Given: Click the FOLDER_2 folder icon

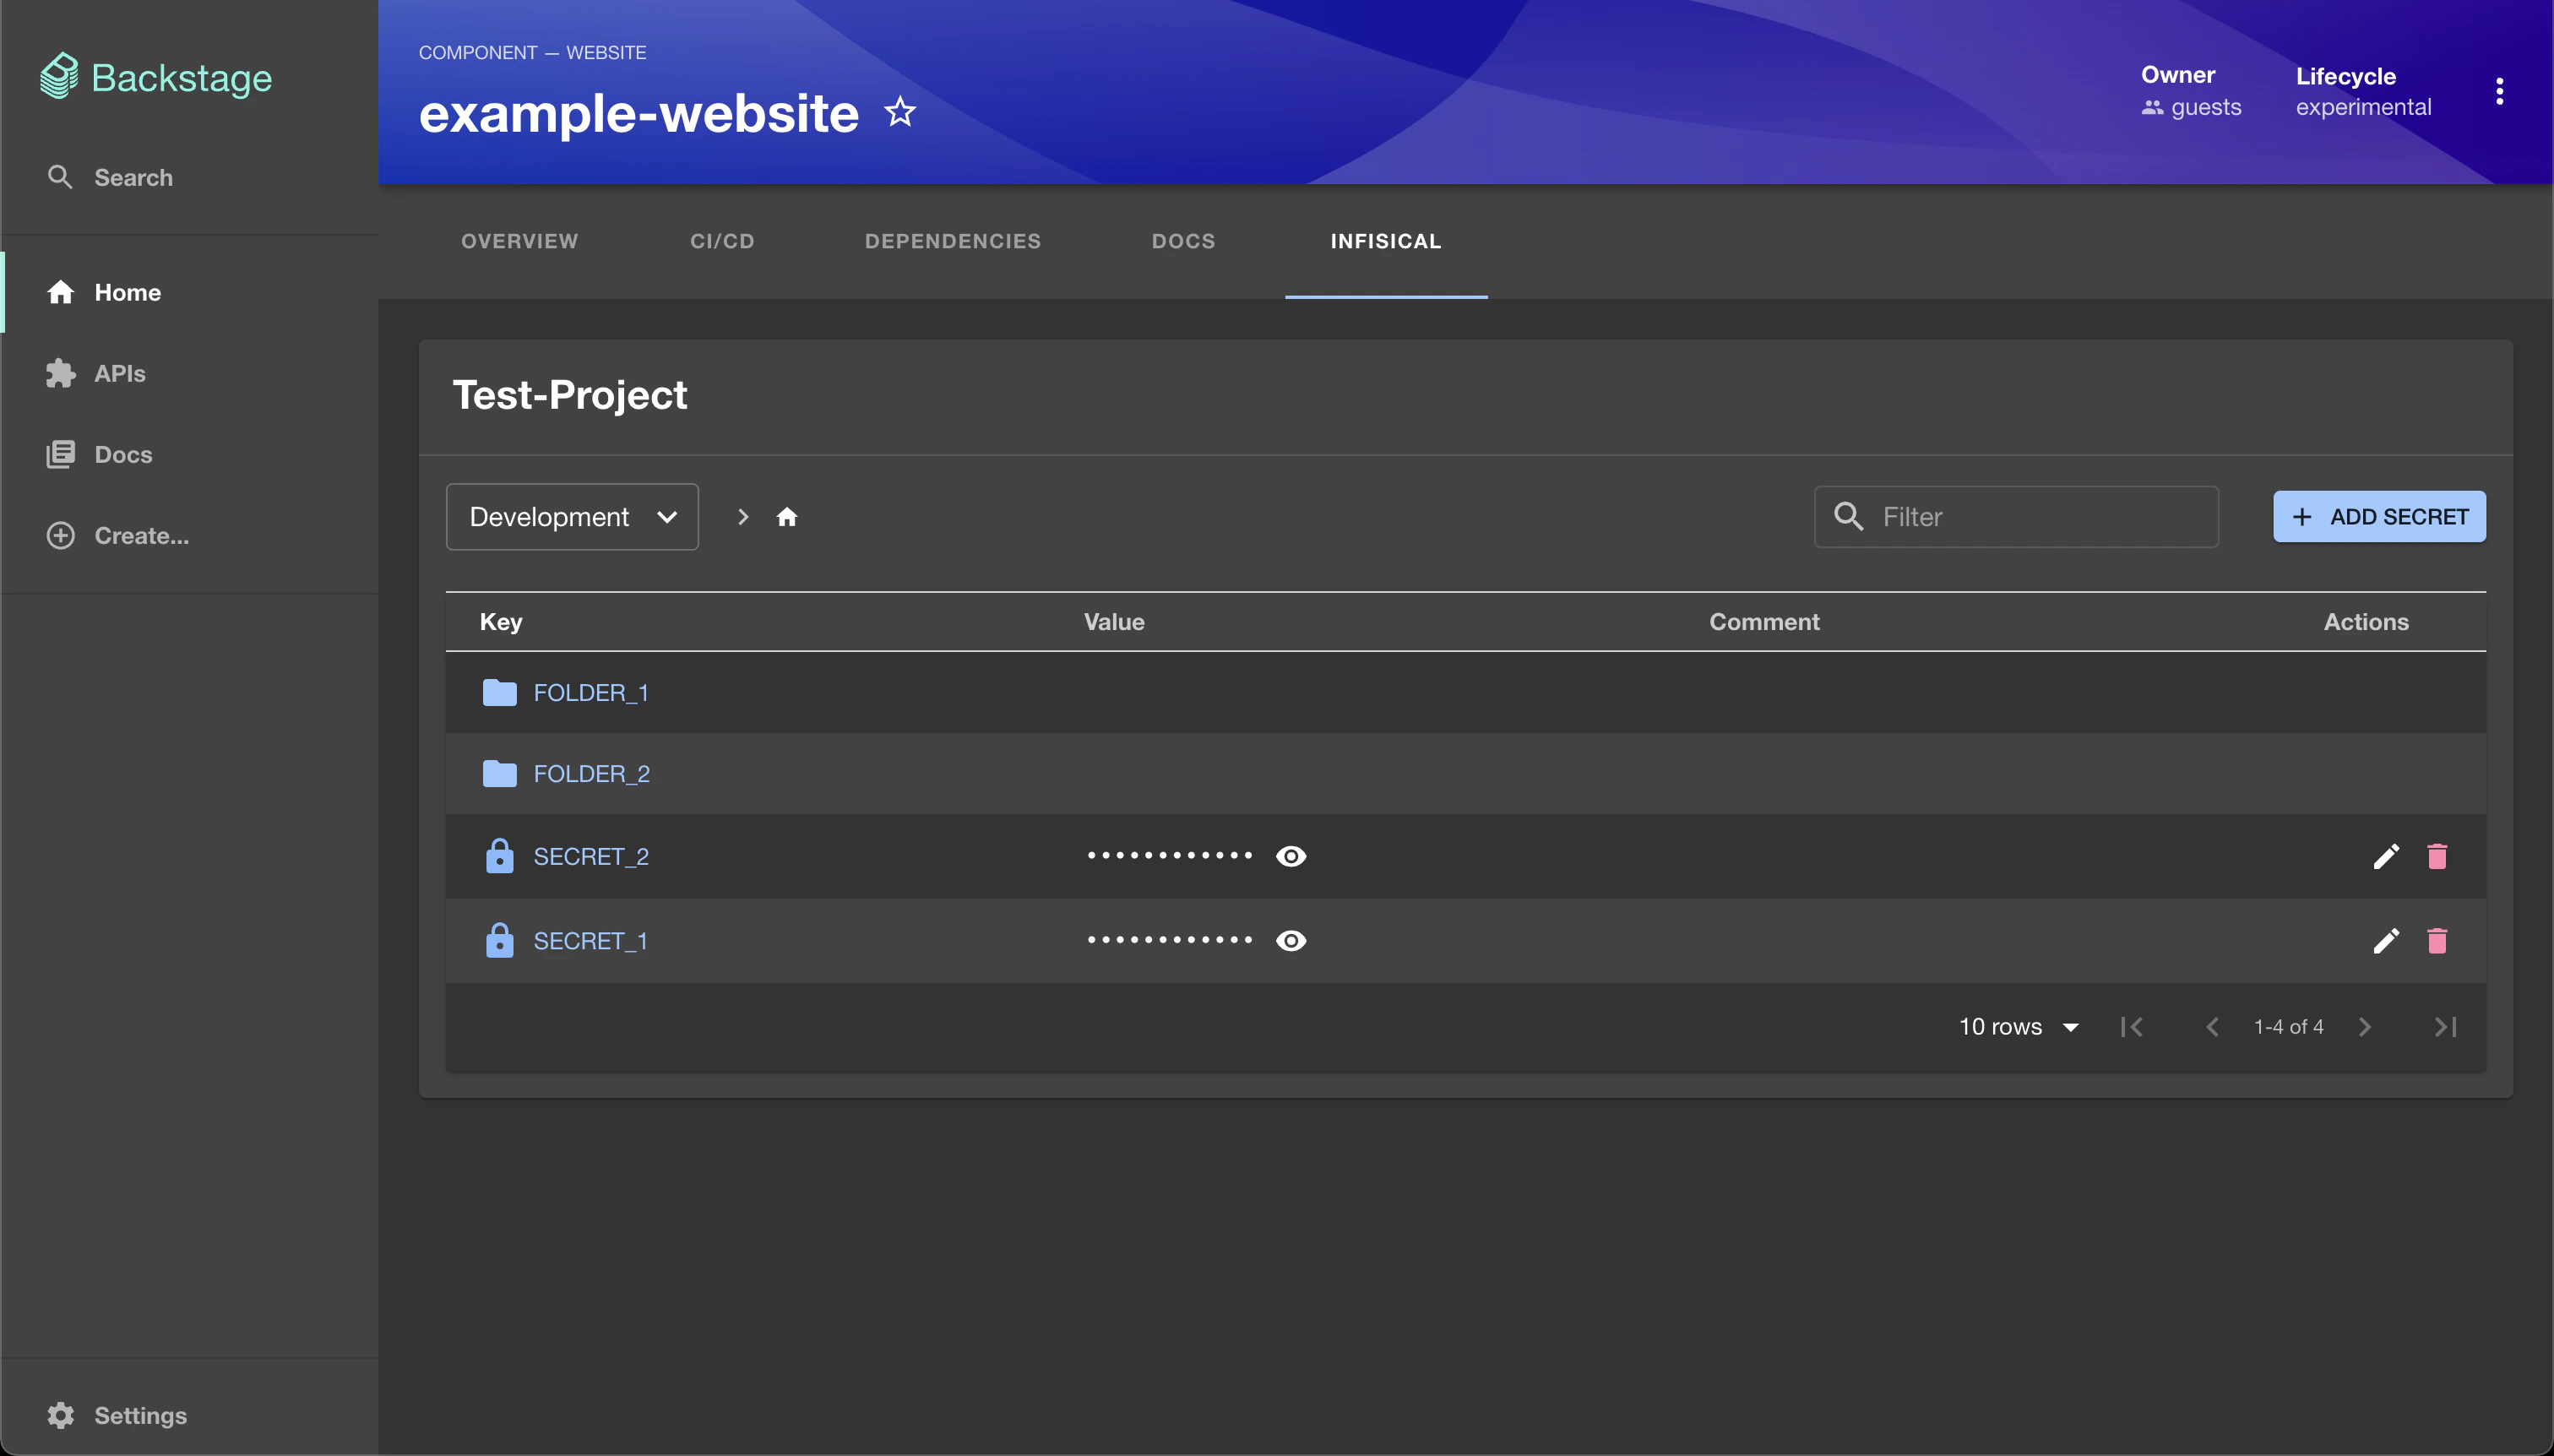Looking at the screenshot, I should pos(499,774).
